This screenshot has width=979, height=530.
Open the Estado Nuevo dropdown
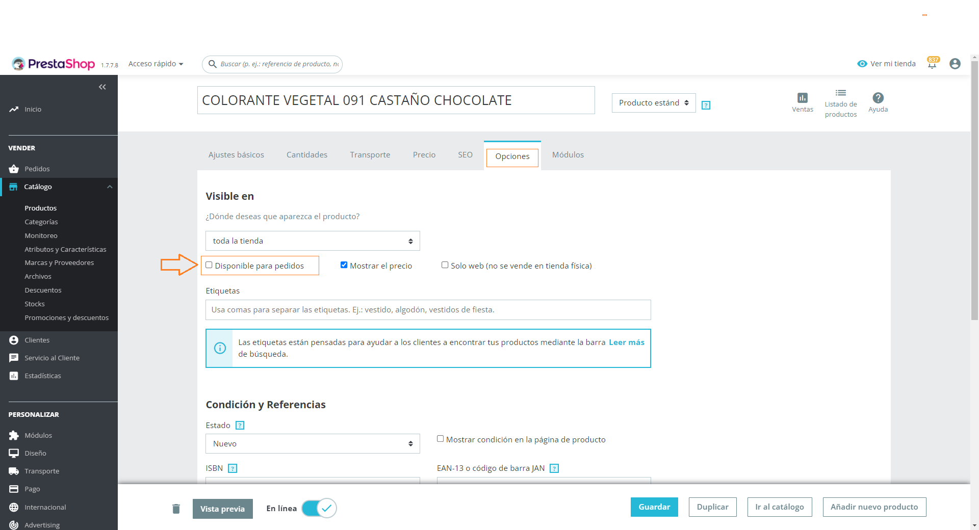313,444
